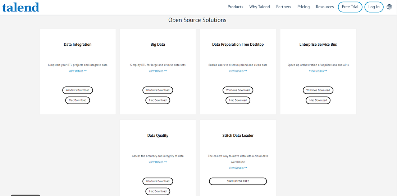The image size is (397, 196).
Task: Open the Products menu
Action: point(235,7)
